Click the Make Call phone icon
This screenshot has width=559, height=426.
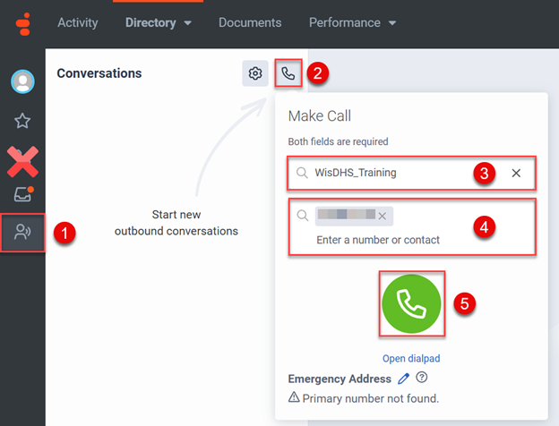(x=288, y=73)
